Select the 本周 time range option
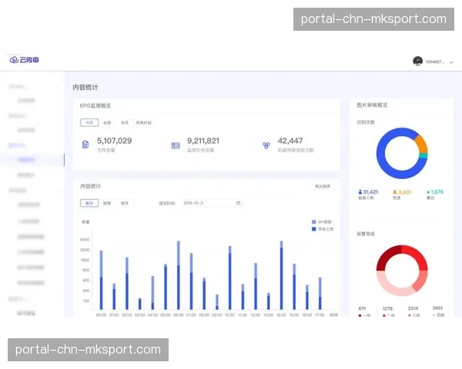462x369 pixels. (x=107, y=122)
